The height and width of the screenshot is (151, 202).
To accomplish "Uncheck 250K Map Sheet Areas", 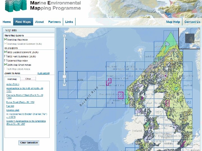I will (x=6, y=65).
